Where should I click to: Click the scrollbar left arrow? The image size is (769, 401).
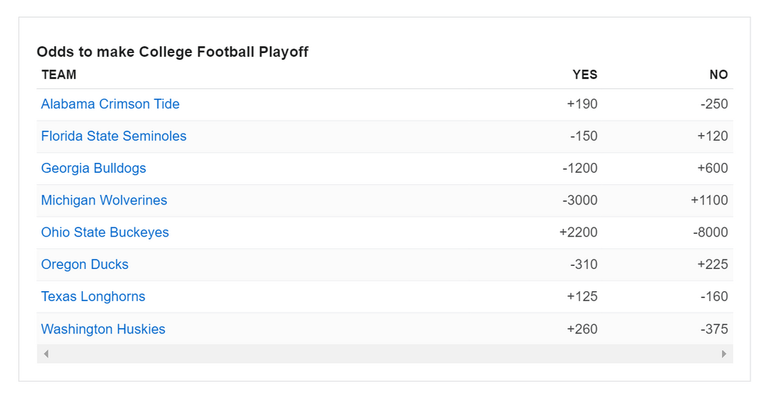point(46,354)
